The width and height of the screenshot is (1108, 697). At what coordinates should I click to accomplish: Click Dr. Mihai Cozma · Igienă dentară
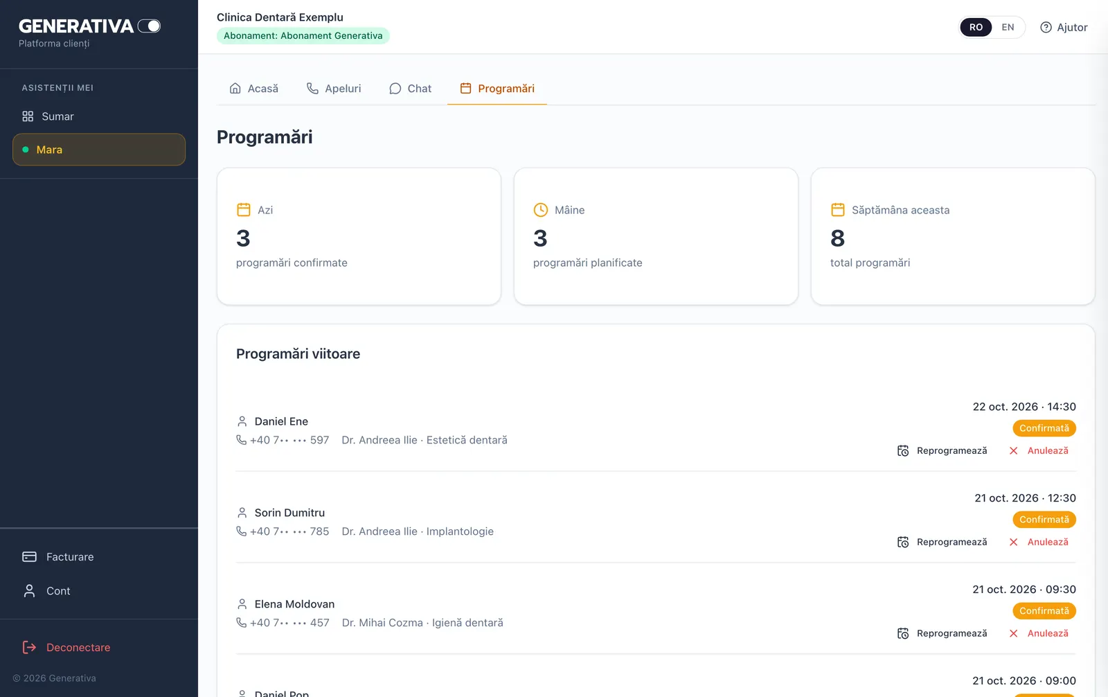click(422, 623)
